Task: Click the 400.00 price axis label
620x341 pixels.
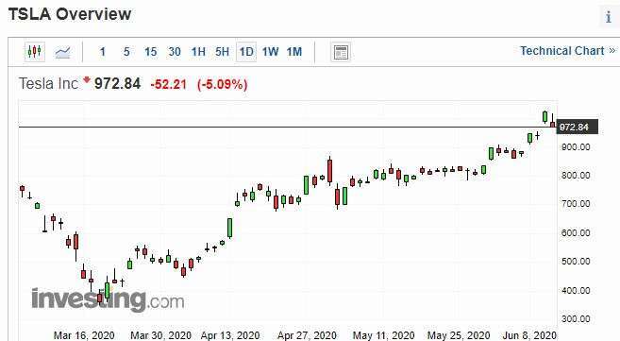Action: click(576, 291)
